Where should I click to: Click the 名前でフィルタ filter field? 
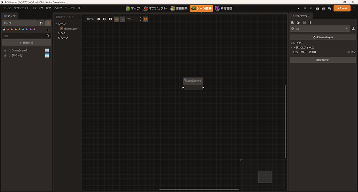point(68,17)
